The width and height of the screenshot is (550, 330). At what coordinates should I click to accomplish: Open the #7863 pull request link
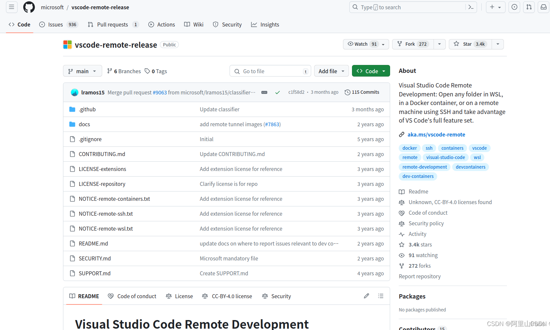click(x=272, y=124)
